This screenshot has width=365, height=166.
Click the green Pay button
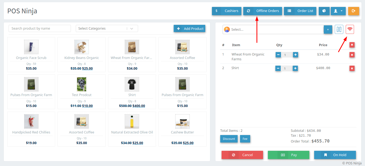pos(288,155)
